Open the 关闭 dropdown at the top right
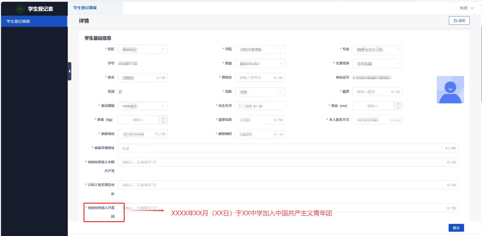The width and height of the screenshot is (482, 236). click(x=466, y=8)
